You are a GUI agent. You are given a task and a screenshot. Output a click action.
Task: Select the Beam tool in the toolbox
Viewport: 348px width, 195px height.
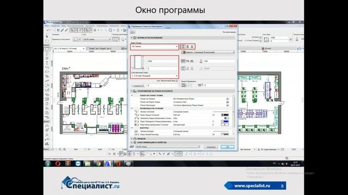pyautogui.click(x=47, y=67)
